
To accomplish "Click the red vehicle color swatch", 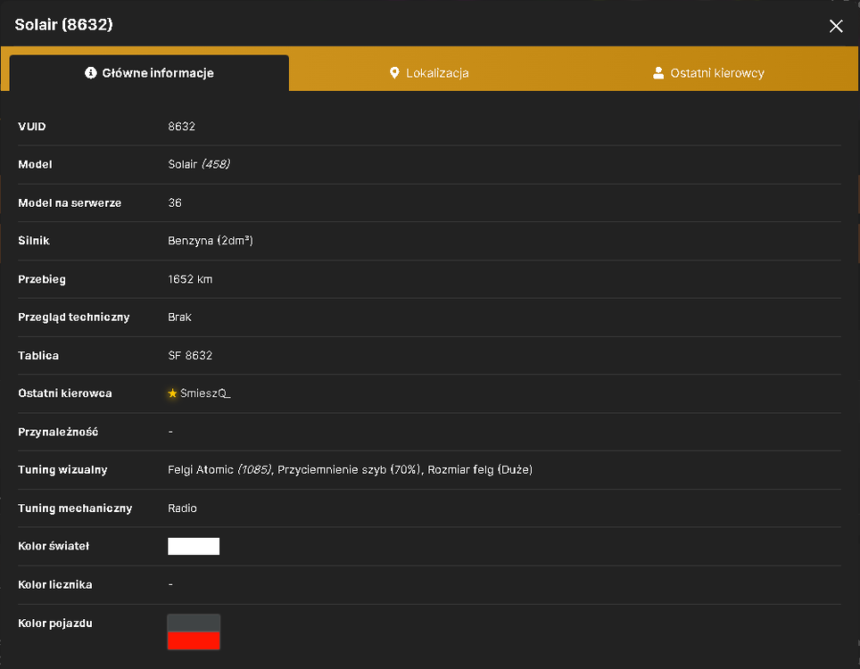I will click(194, 640).
